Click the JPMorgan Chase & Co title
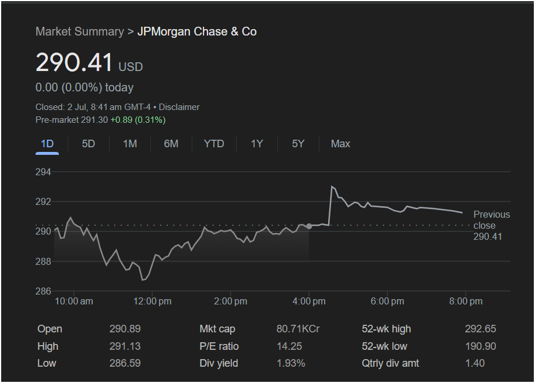535x383 pixels. coord(197,31)
